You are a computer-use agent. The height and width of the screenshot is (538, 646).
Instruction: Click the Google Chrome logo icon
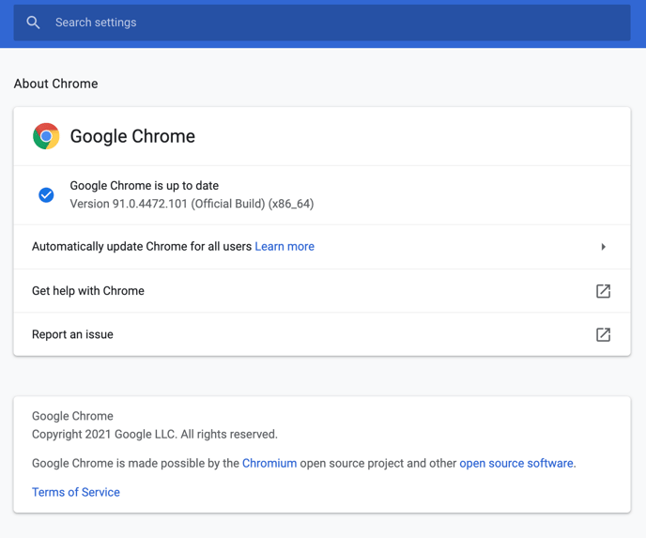[x=46, y=136]
